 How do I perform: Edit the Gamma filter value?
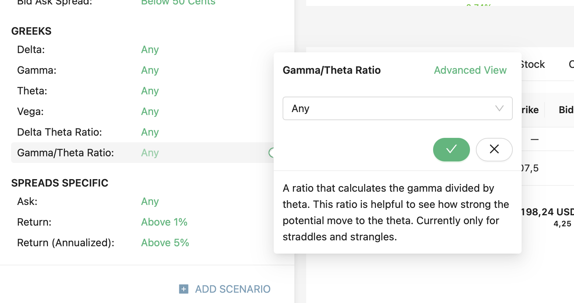point(150,70)
